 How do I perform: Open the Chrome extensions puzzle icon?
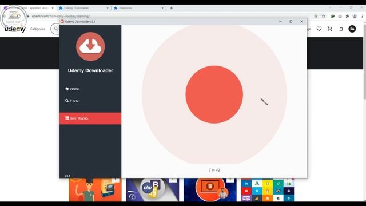click(x=347, y=16)
